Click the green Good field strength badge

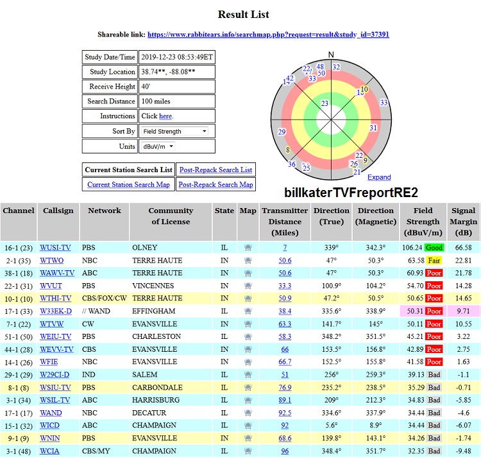[433, 247]
